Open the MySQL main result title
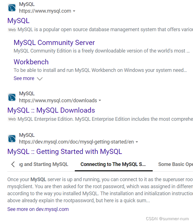 pyautogui.click(x=18, y=21)
